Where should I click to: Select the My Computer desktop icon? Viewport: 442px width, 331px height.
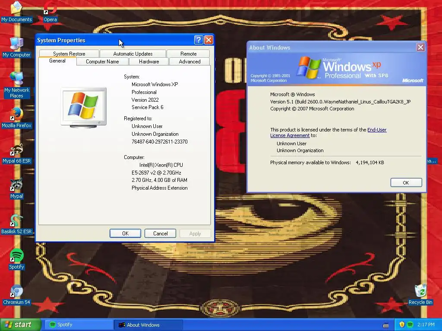(16, 47)
